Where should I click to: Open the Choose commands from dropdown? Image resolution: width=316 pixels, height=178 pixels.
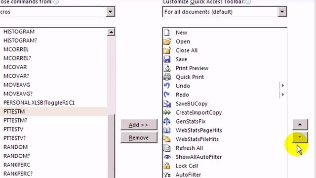click(110, 12)
